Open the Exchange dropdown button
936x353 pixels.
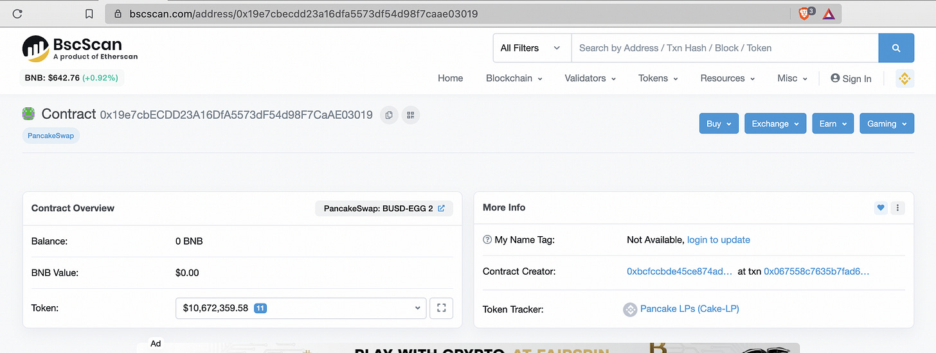[775, 124]
